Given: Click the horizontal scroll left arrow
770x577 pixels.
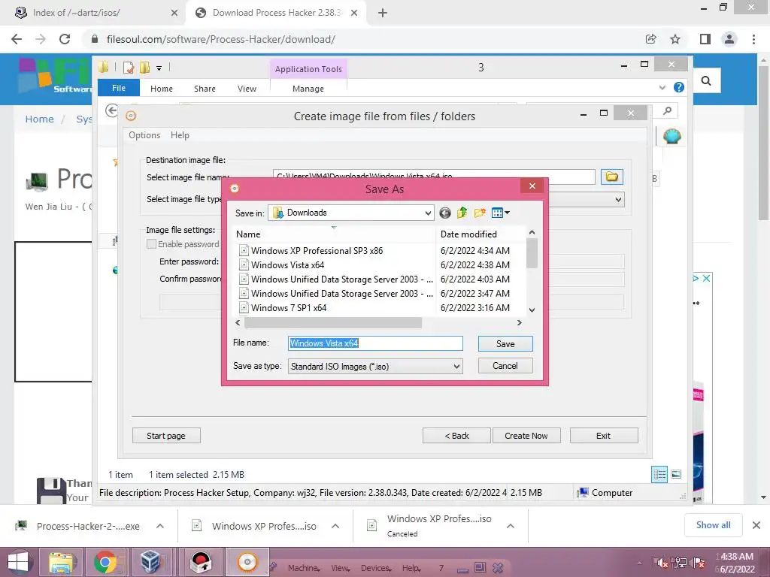Looking at the screenshot, I should (x=238, y=323).
